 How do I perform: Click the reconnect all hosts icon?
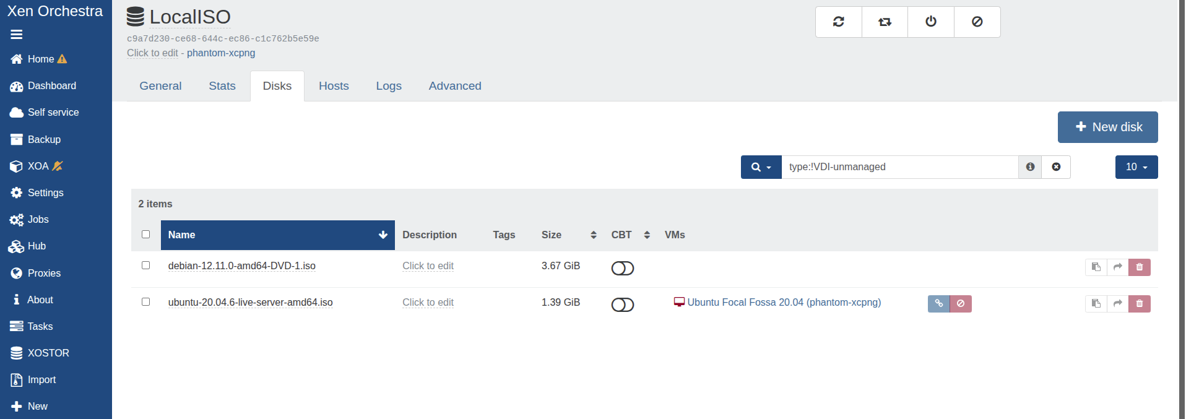point(885,22)
